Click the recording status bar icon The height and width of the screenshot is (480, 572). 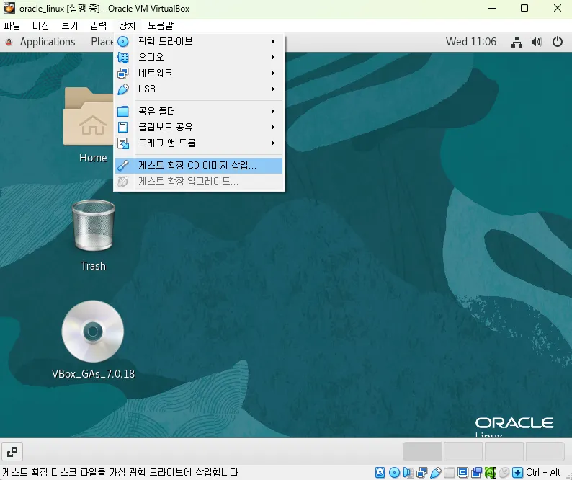tap(476, 473)
